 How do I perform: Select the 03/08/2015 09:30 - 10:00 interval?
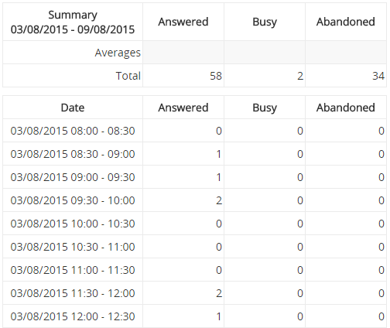(x=73, y=200)
